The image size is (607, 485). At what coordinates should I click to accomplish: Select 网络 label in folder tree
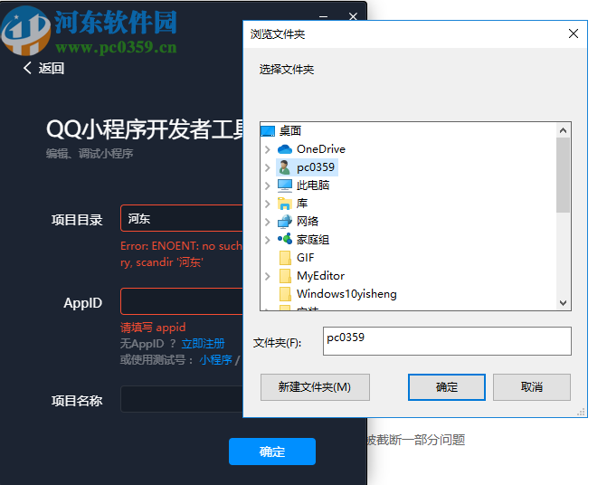pos(308,222)
